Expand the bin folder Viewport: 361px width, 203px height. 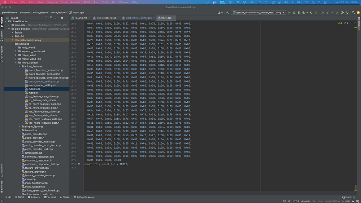tap(12, 33)
